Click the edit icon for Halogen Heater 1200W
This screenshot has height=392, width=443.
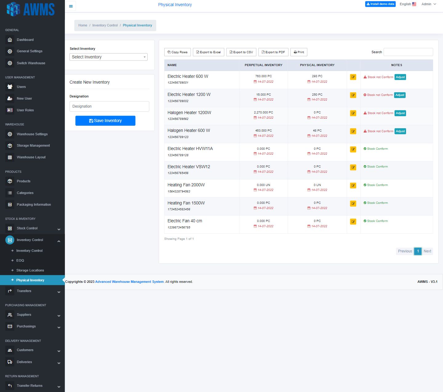tap(353, 113)
